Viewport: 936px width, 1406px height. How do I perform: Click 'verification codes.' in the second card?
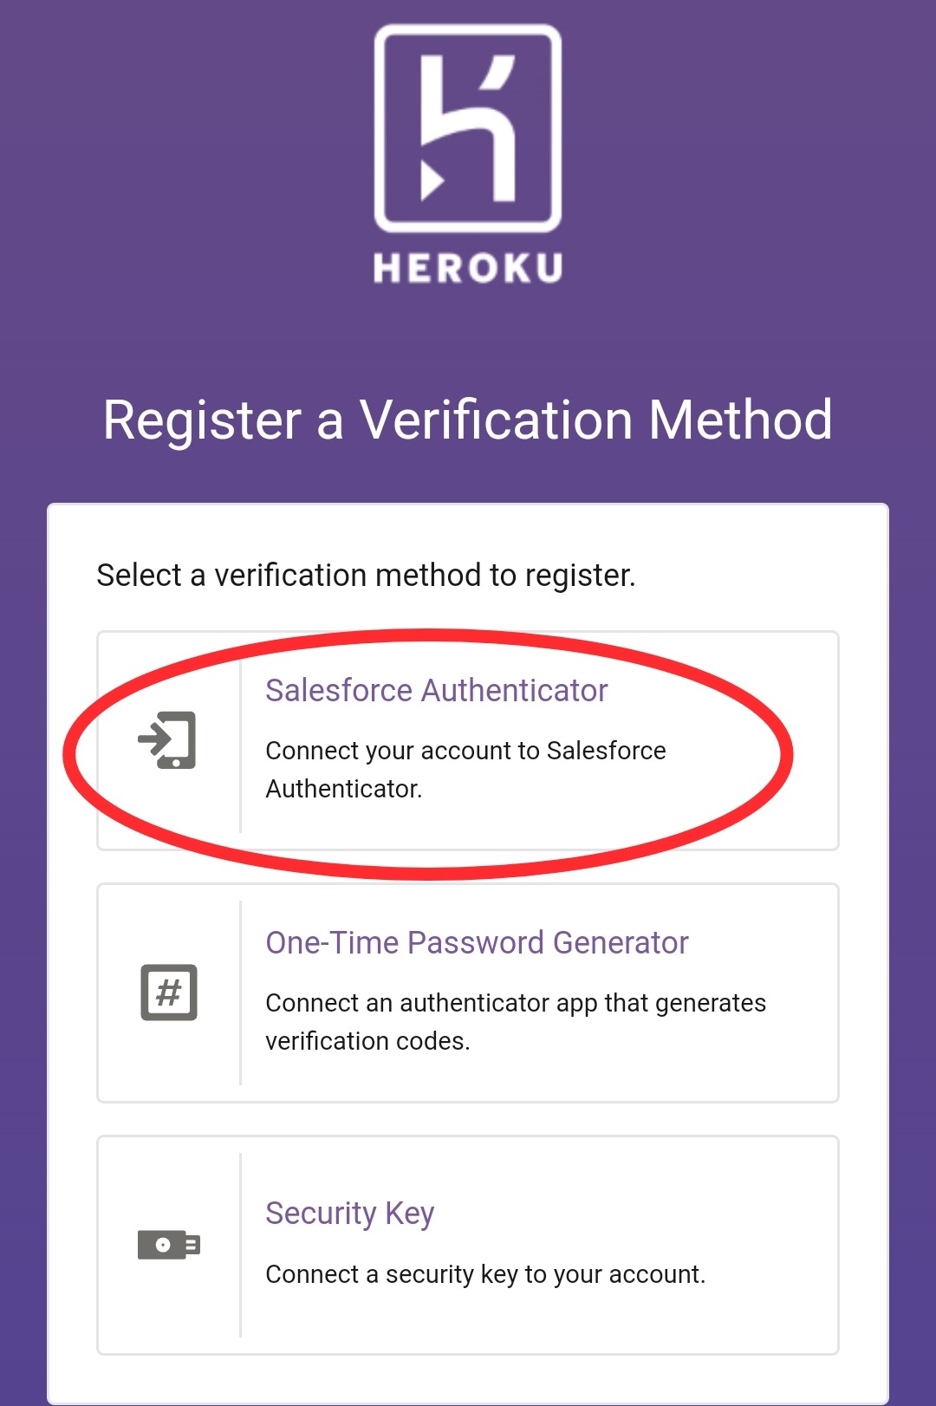(367, 1041)
